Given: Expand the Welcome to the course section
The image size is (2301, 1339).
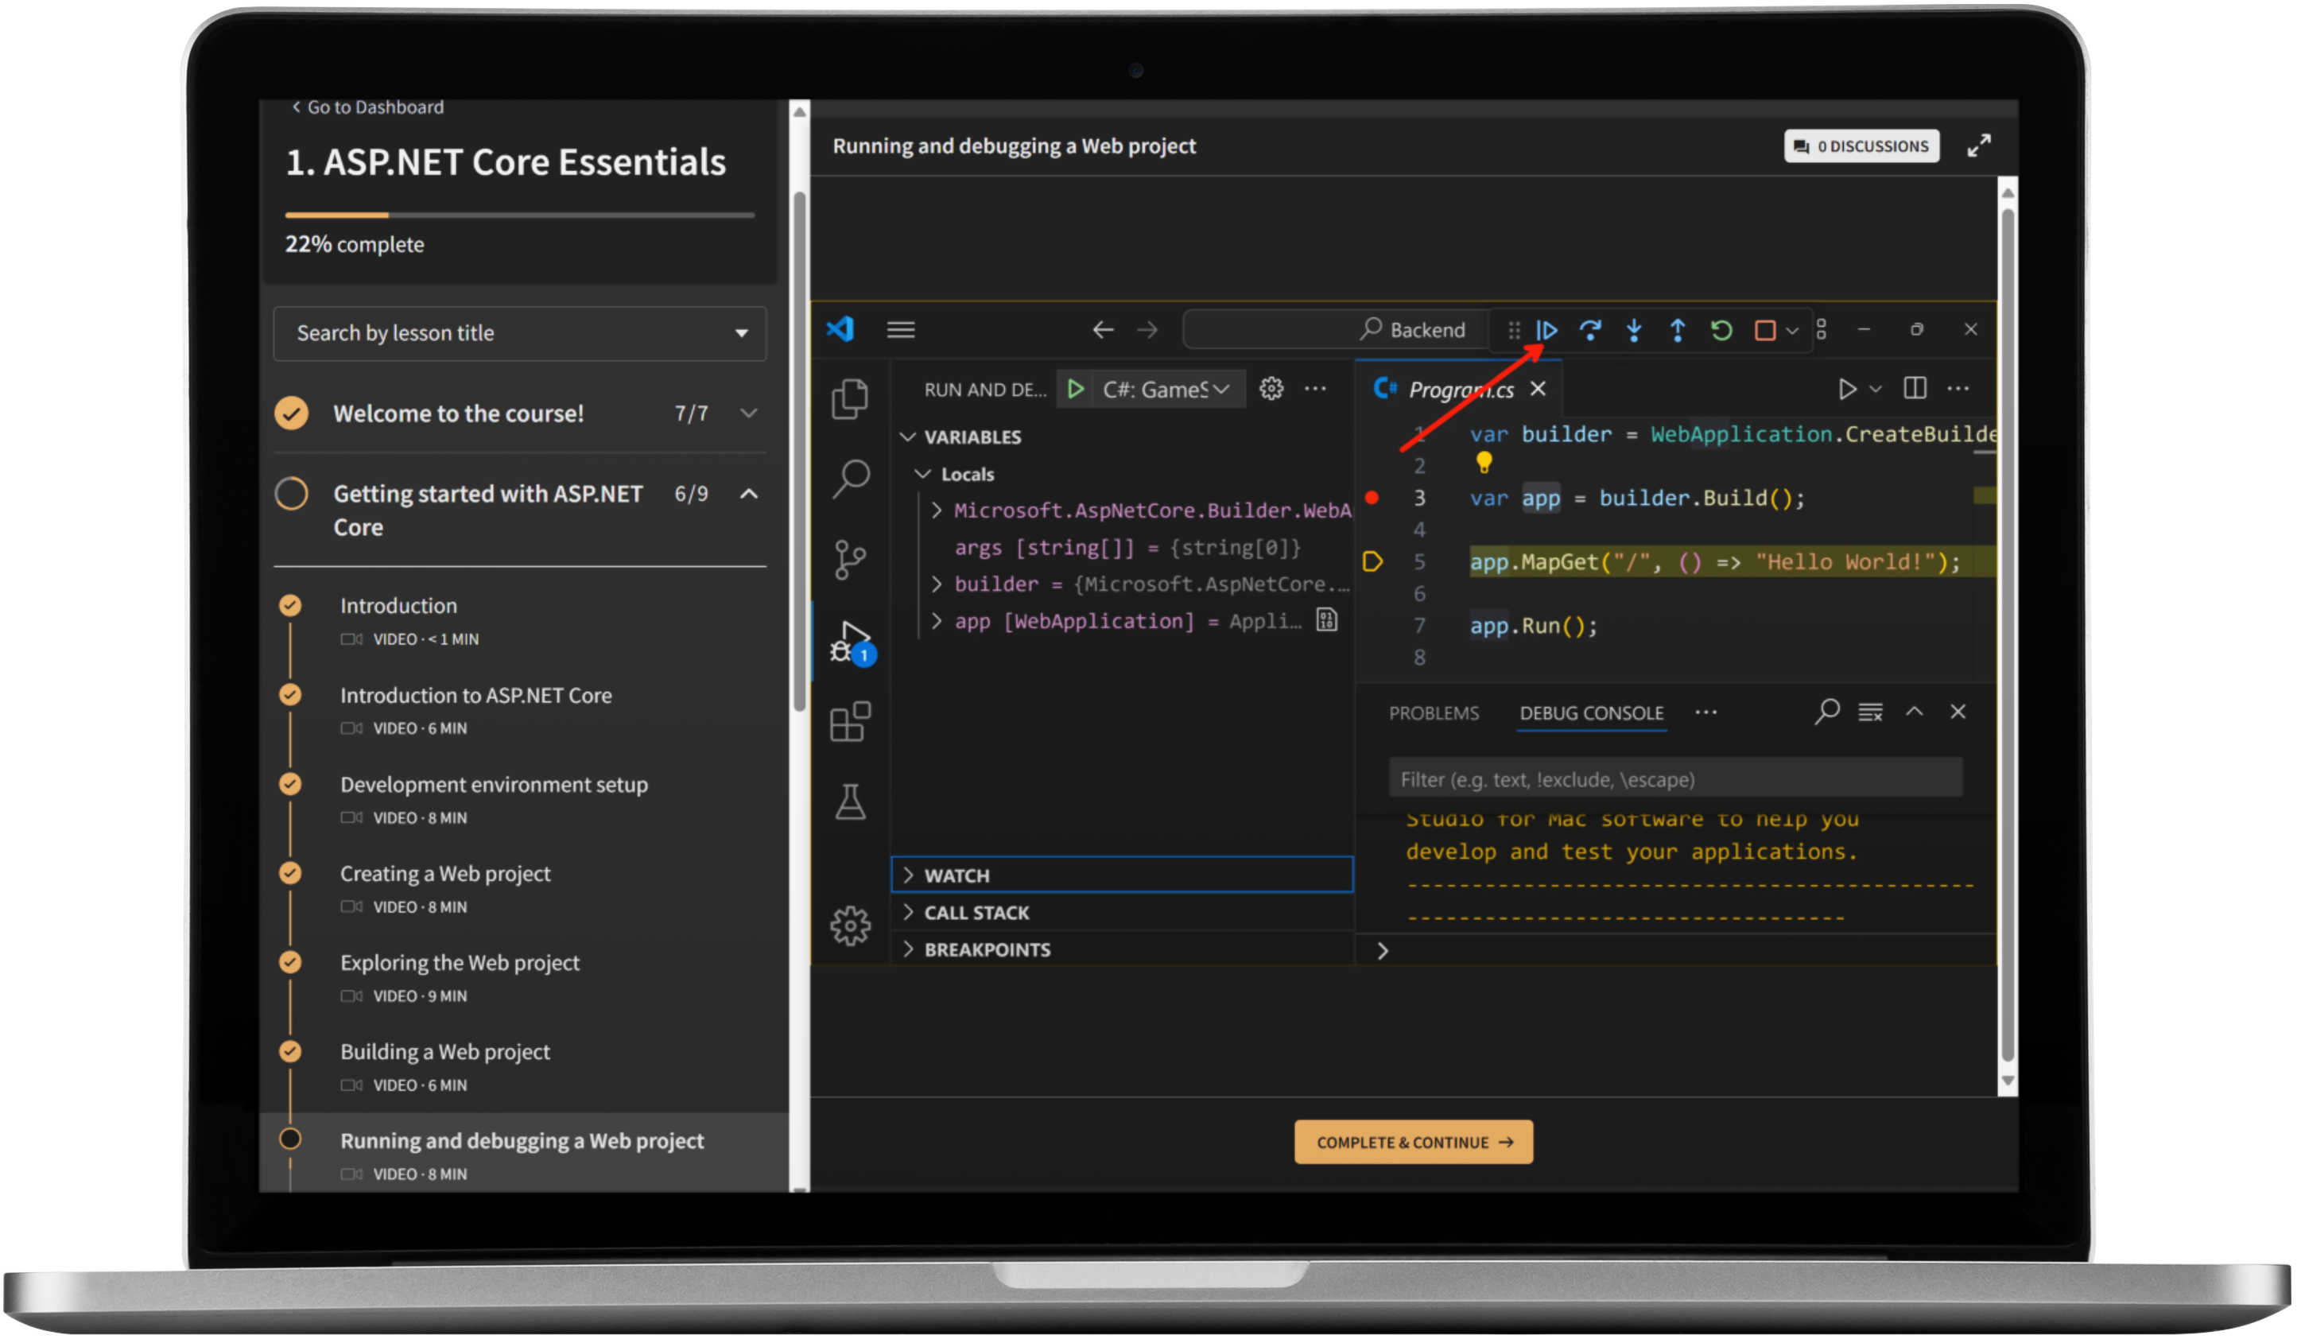Looking at the screenshot, I should [749, 413].
